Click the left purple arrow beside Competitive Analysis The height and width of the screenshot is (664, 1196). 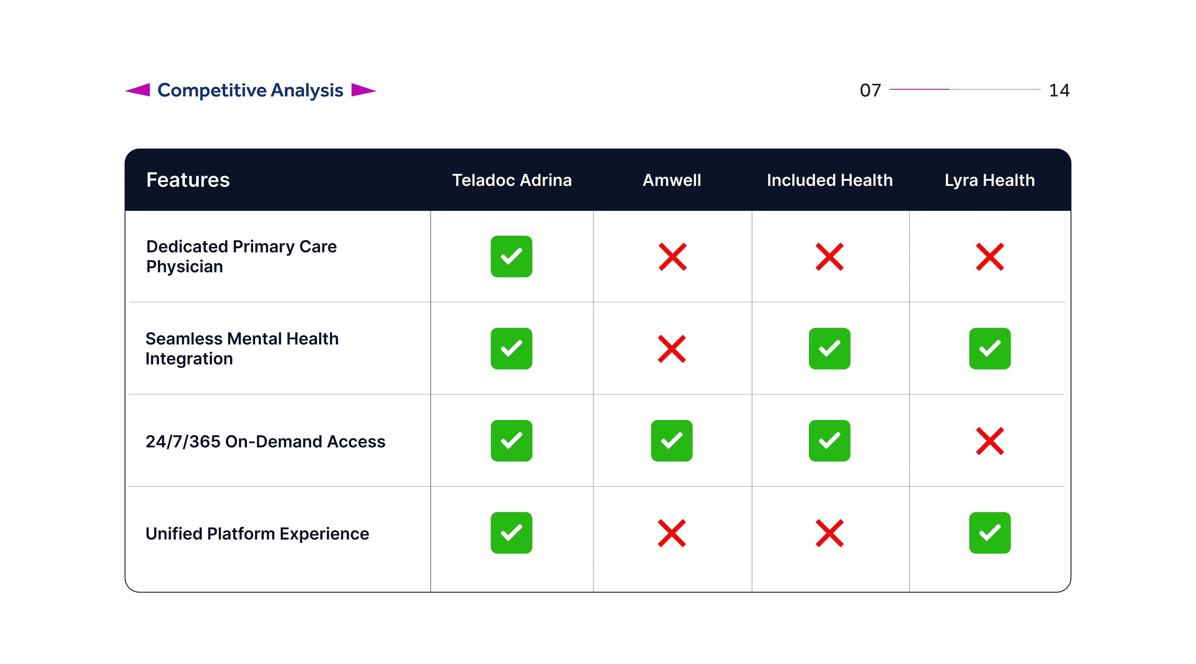139,90
